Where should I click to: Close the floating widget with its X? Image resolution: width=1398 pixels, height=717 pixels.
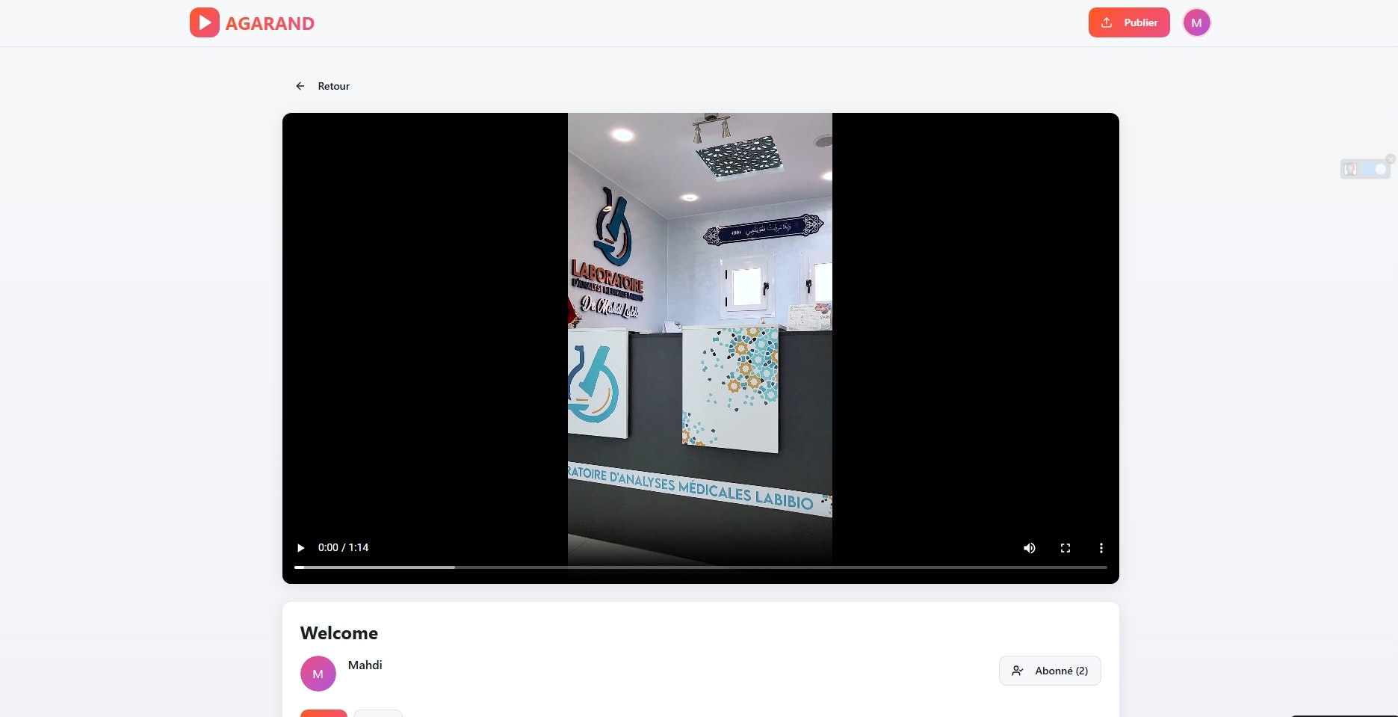coord(1391,159)
